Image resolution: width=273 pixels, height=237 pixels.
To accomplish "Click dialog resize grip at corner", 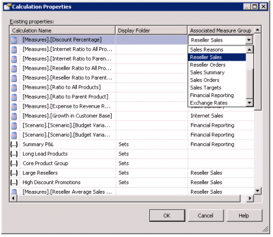I will (265, 229).
